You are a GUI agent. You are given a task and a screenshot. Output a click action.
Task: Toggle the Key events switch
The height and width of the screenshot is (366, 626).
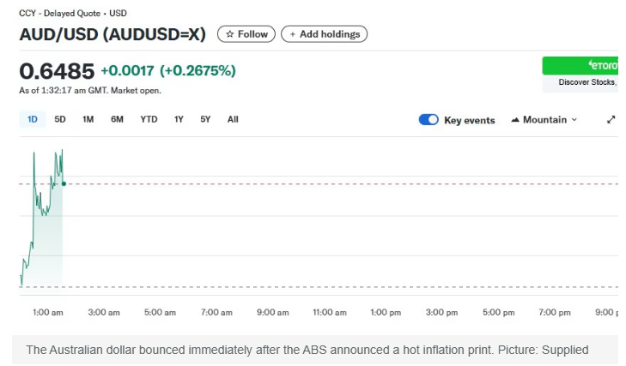click(x=428, y=120)
